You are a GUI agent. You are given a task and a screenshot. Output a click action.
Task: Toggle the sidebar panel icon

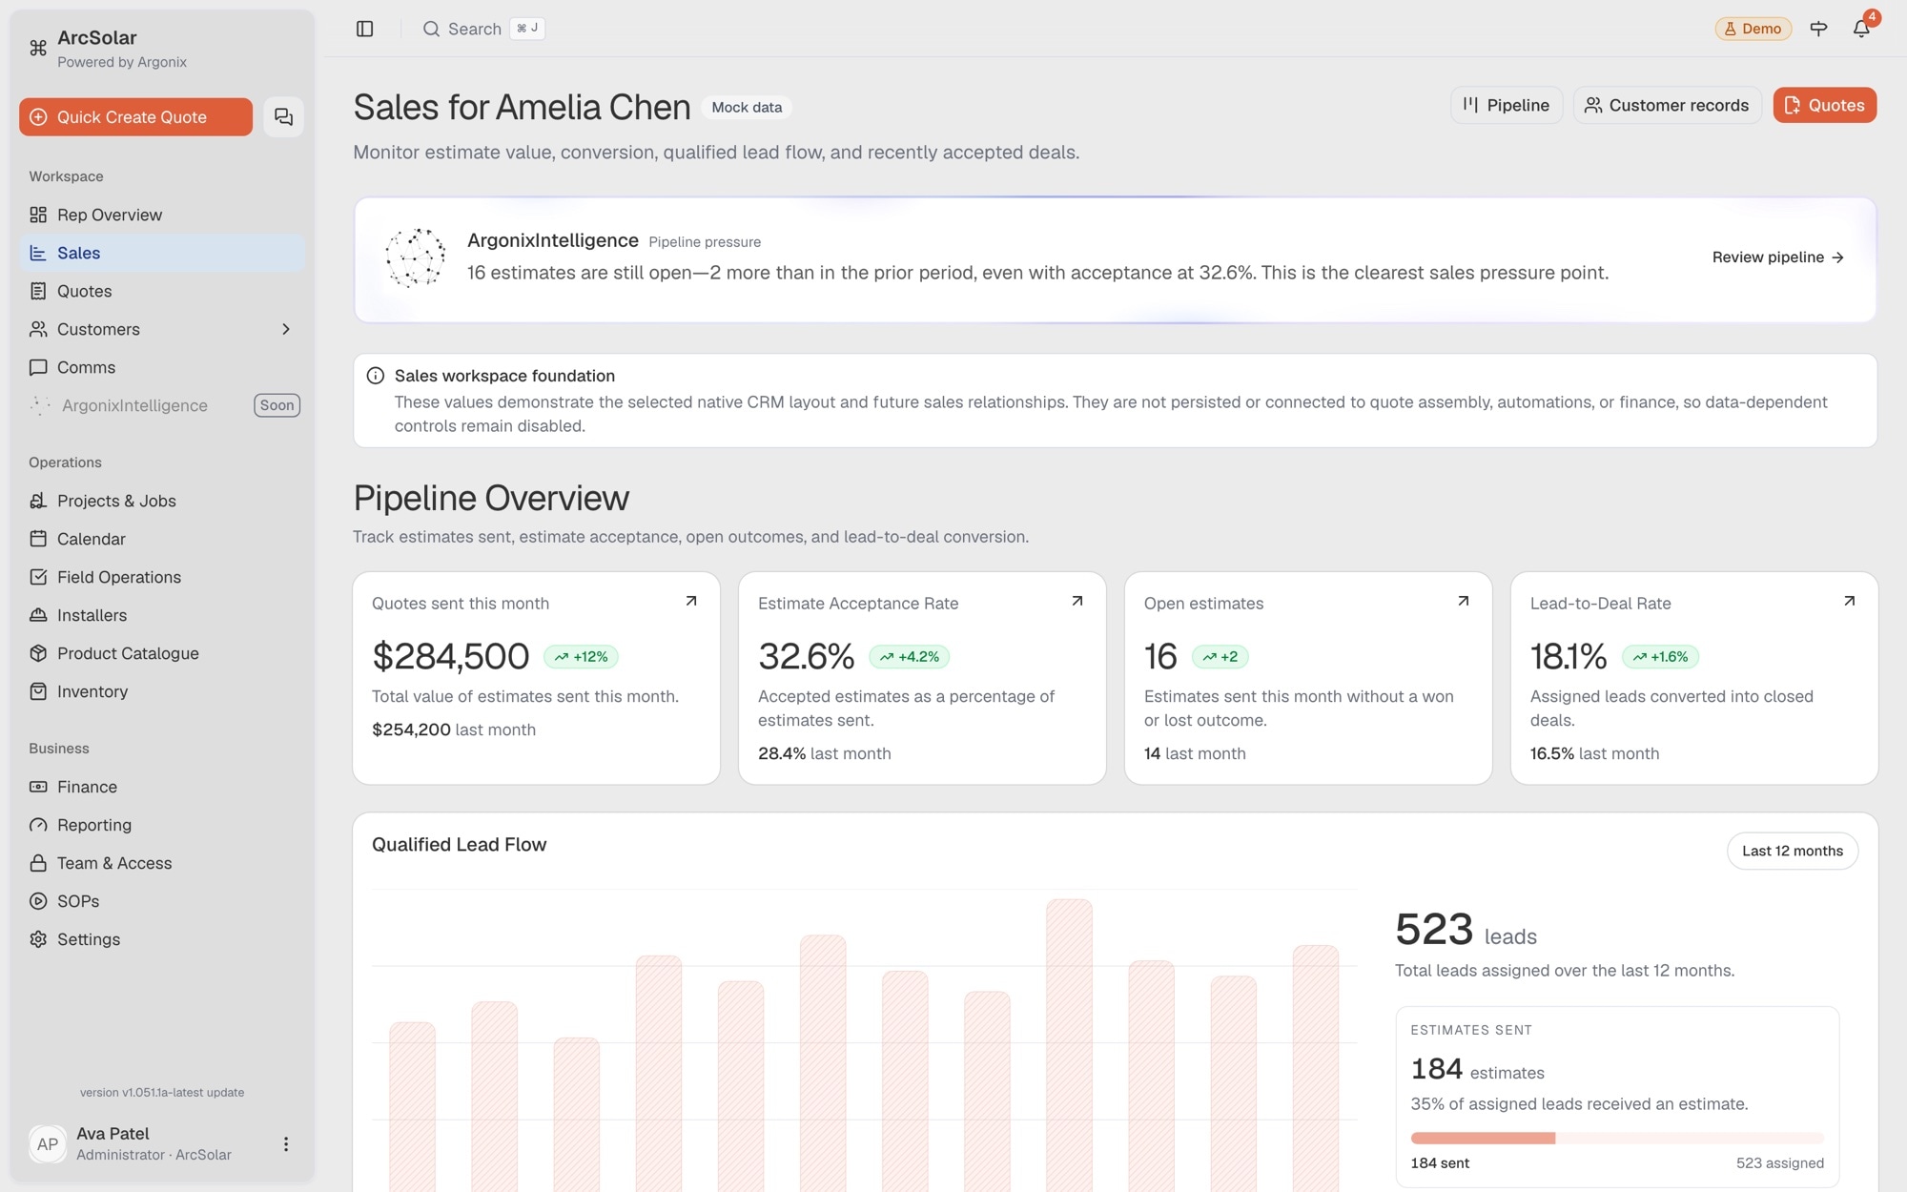click(x=364, y=29)
